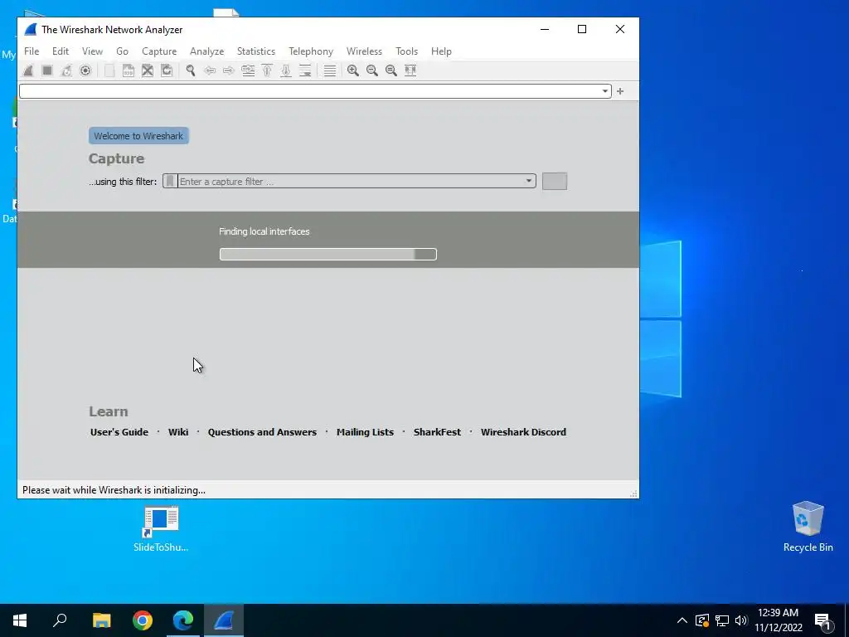The image size is (849, 637).
Task: Jump to first packet icon
Action: pos(267,71)
